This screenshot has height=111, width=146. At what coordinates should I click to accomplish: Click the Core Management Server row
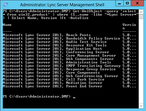tap(69, 55)
